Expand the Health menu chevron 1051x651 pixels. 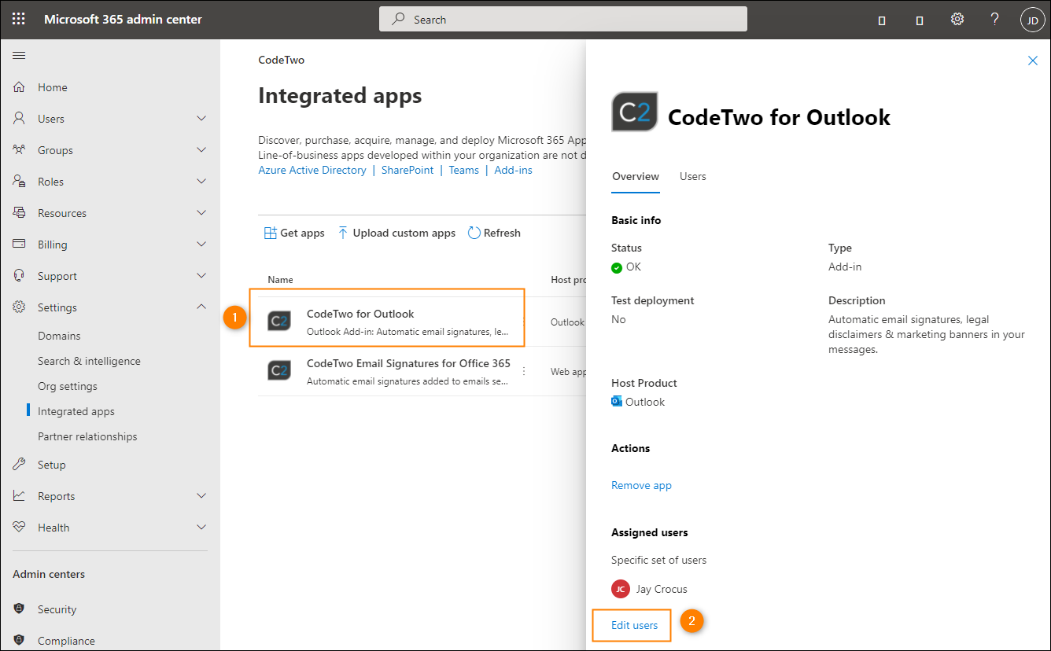pos(201,528)
